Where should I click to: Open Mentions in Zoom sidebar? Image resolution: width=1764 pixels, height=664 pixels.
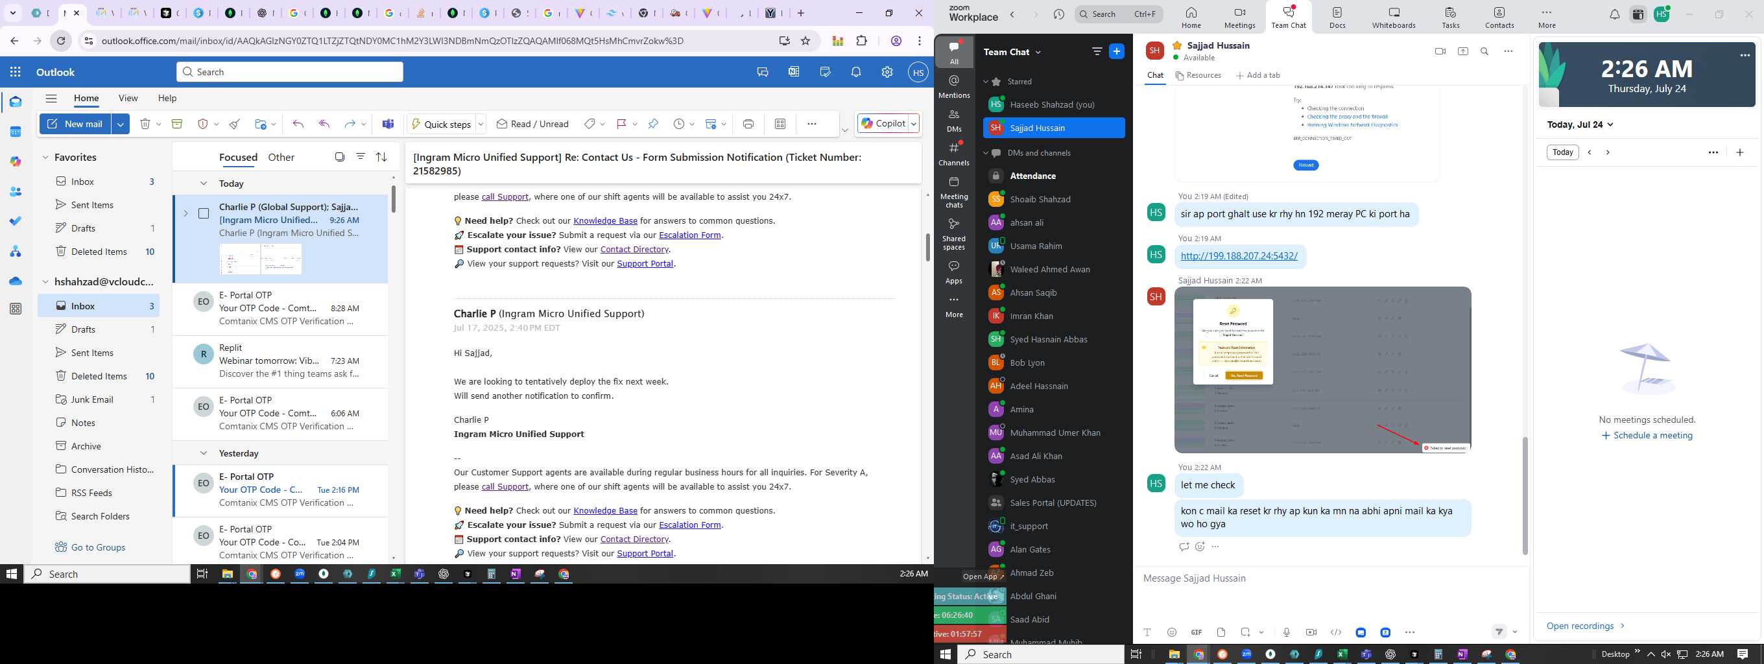pyautogui.click(x=954, y=87)
